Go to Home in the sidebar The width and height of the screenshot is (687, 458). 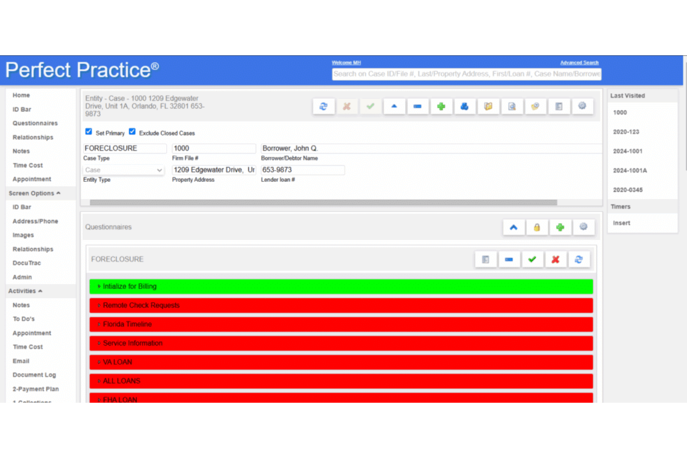(21, 95)
